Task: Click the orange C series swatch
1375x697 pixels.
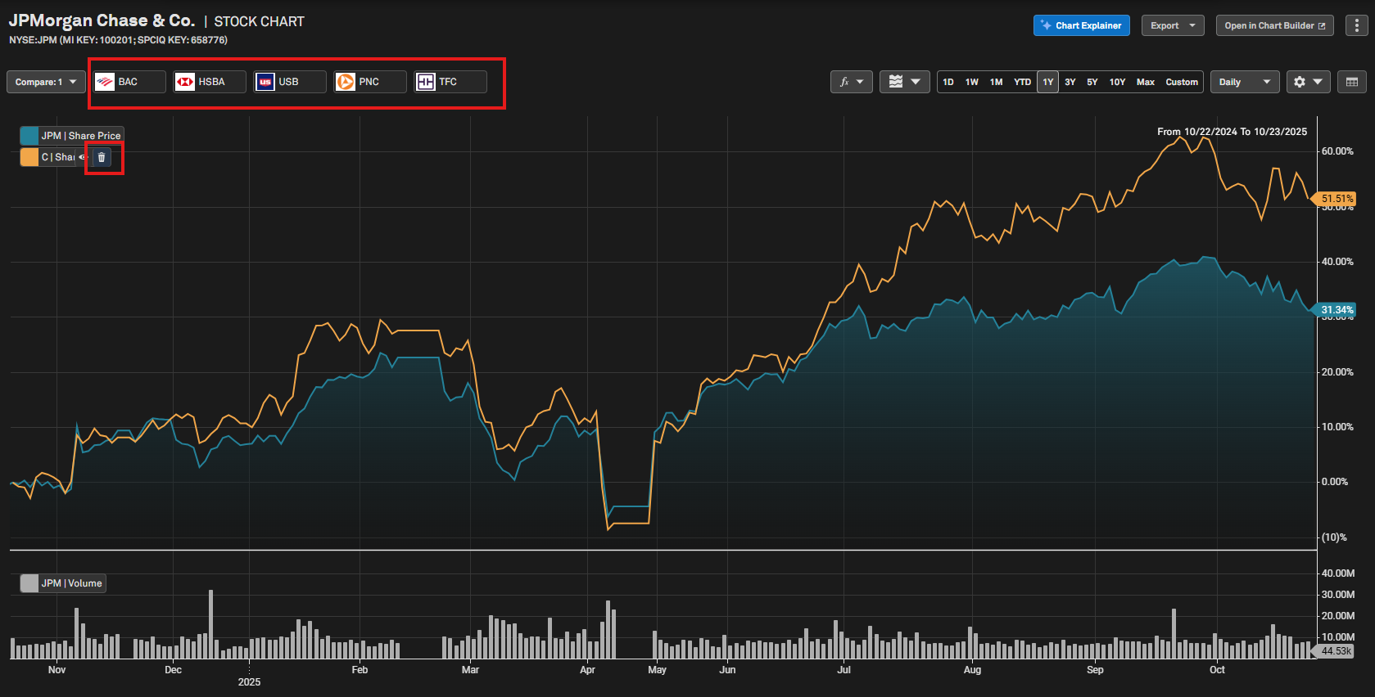Action: [29, 157]
